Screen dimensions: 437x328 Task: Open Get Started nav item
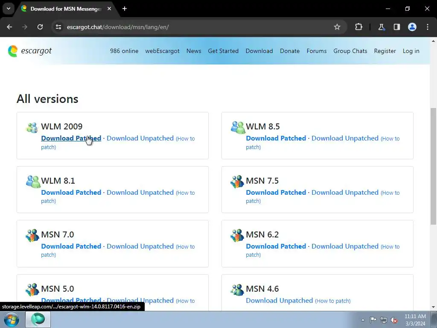[x=223, y=51]
